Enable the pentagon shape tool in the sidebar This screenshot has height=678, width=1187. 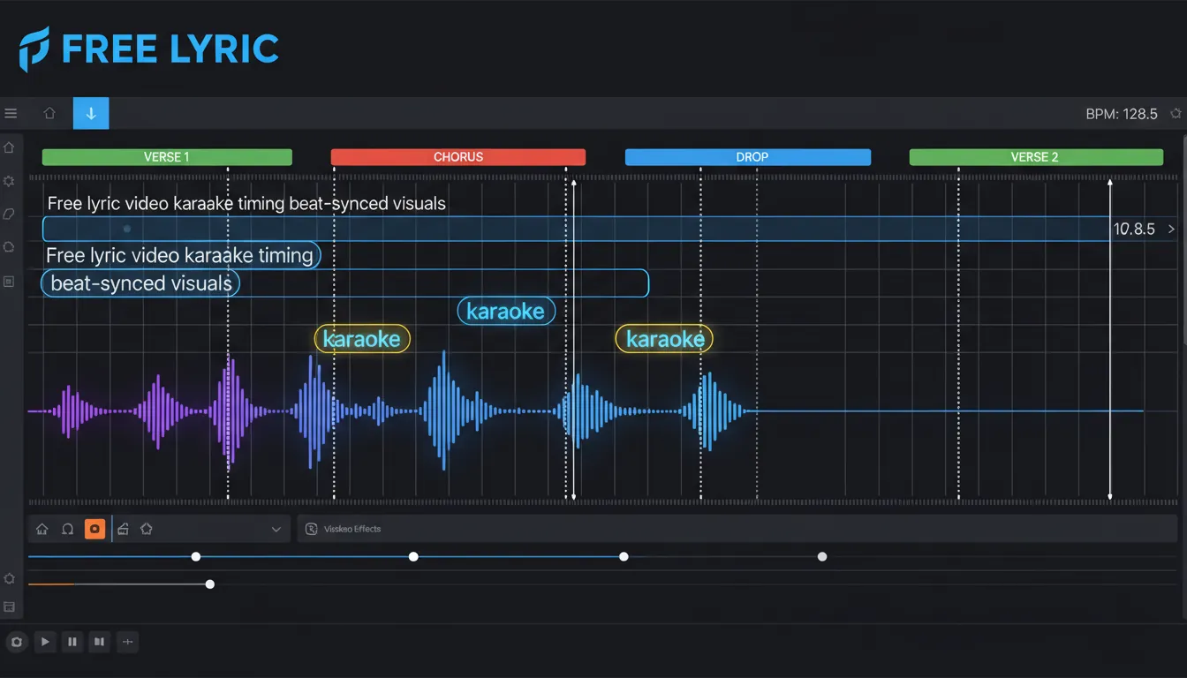pyautogui.click(x=9, y=247)
